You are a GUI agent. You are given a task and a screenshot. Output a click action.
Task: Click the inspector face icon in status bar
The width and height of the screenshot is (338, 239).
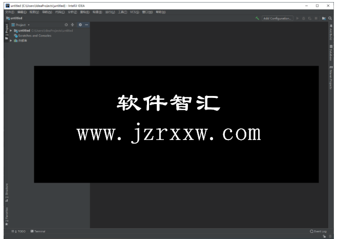pyautogui.click(x=330, y=236)
